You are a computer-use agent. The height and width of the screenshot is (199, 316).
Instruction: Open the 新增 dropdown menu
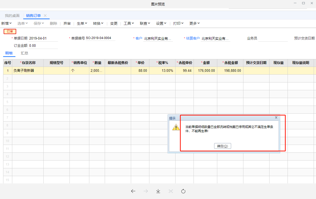[7, 23]
